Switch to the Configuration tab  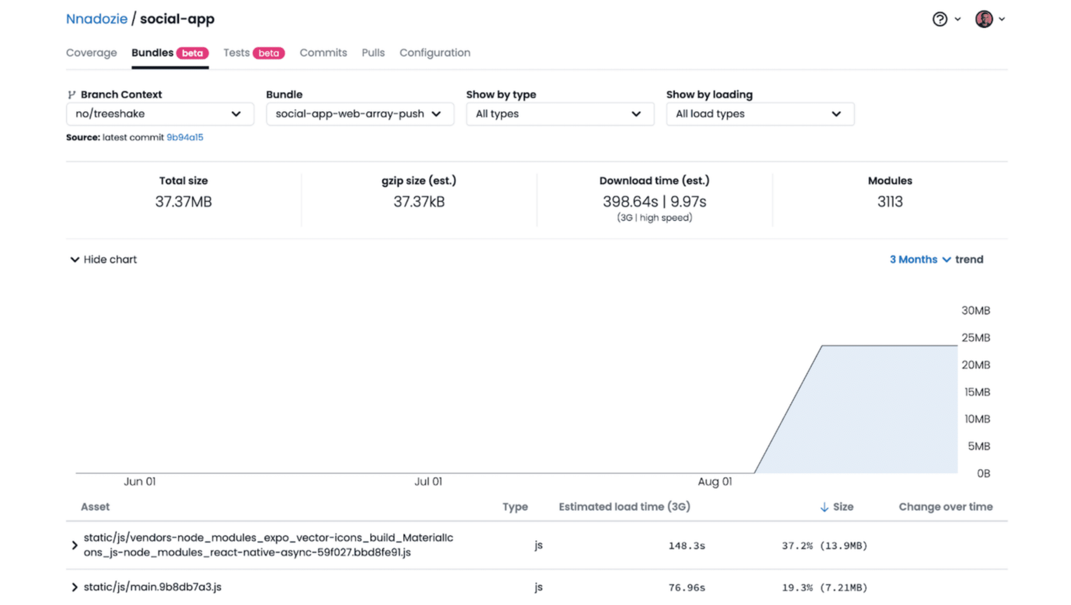(x=435, y=52)
